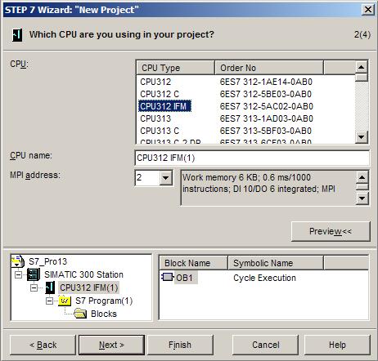The height and width of the screenshot is (361, 378).
Task: Open the Help button
Action: click(337, 345)
